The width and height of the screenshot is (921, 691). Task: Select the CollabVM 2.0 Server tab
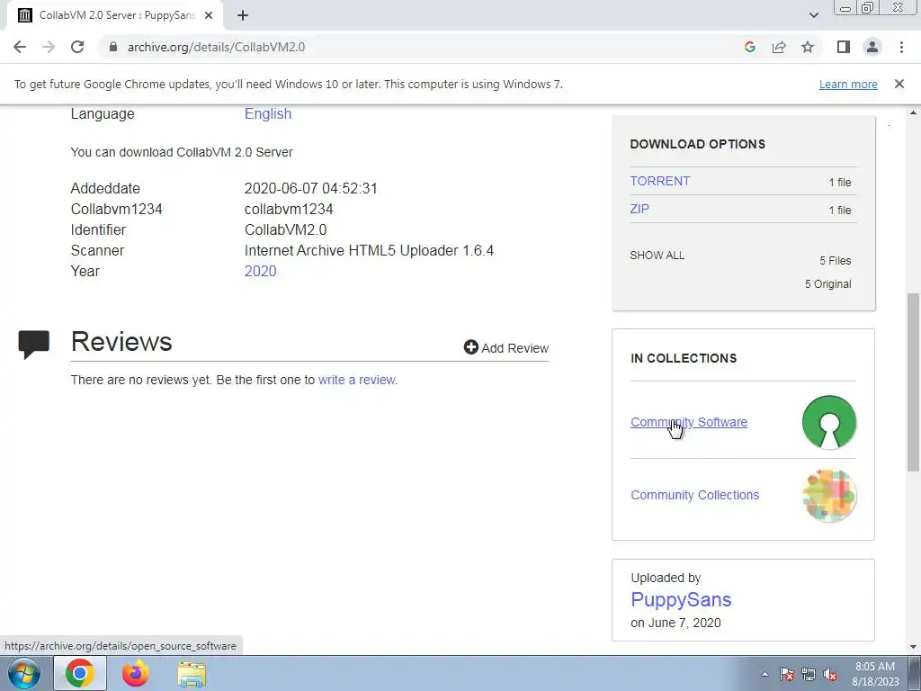(114, 15)
